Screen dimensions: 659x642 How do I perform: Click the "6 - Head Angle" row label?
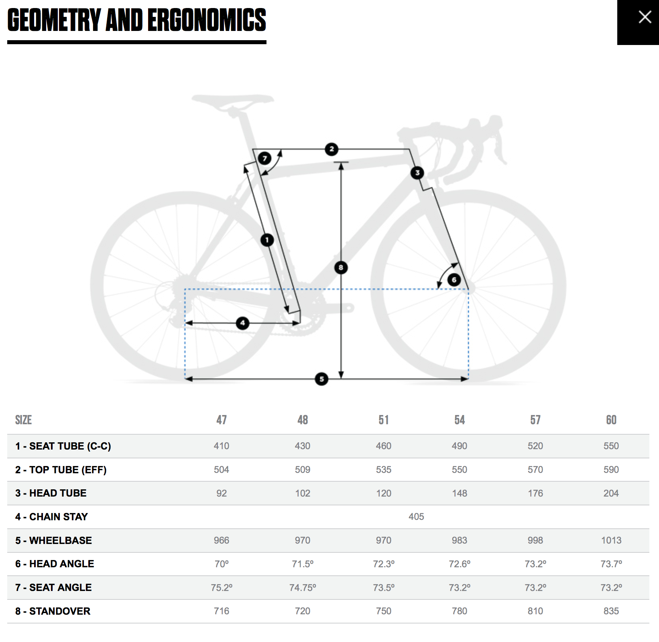coord(55,564)
